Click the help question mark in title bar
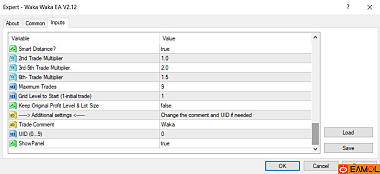380x174 pixels. (348, 7)
